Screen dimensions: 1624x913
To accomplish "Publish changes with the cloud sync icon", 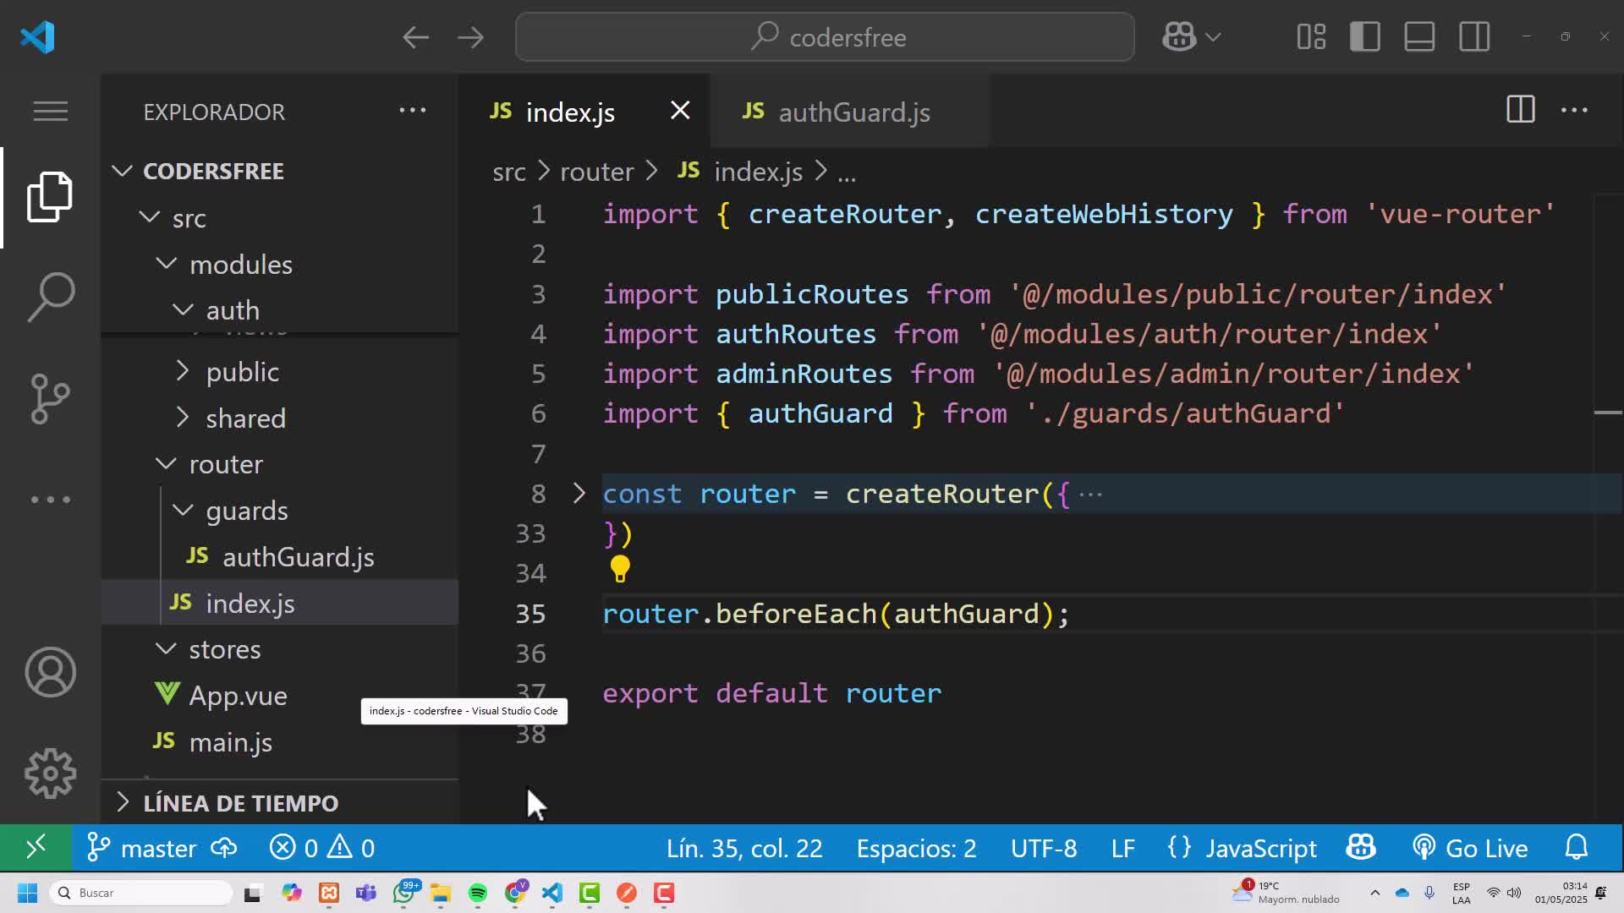I will coord(224,848).
